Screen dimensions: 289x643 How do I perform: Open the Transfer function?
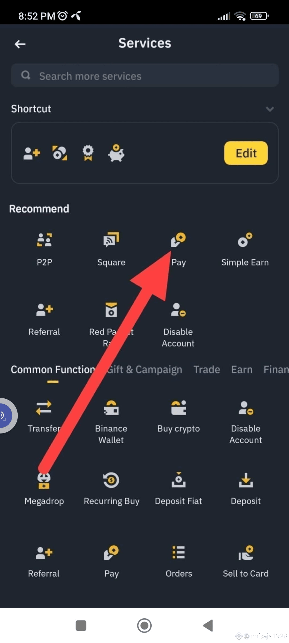(x=44, y=408)
